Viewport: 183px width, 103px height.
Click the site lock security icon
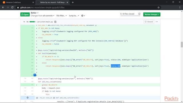pos(18,8)
